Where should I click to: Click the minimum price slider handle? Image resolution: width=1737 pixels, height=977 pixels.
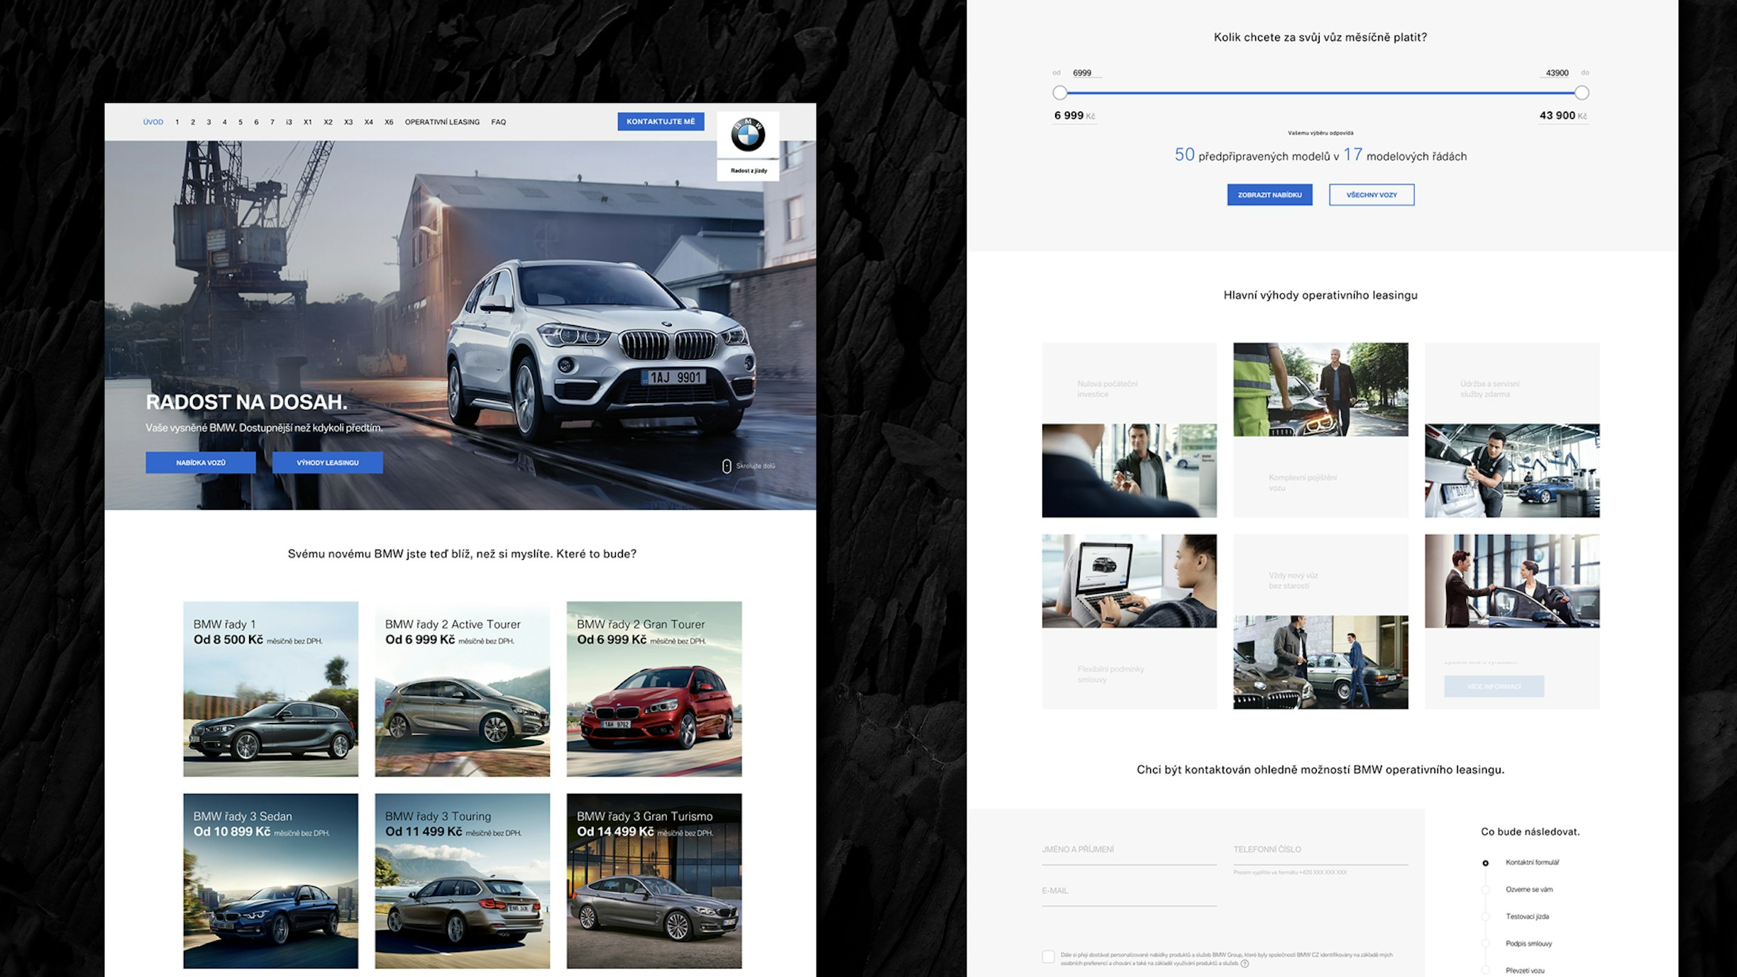[1060, 93]
